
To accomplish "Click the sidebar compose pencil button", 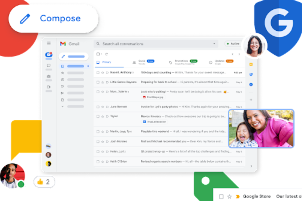I will 73,57.
